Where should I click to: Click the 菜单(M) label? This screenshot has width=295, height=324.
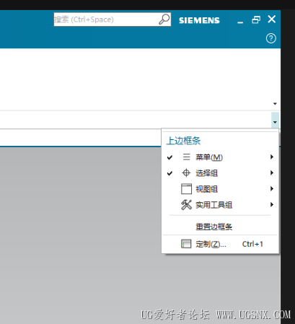(x=209, y=157)
